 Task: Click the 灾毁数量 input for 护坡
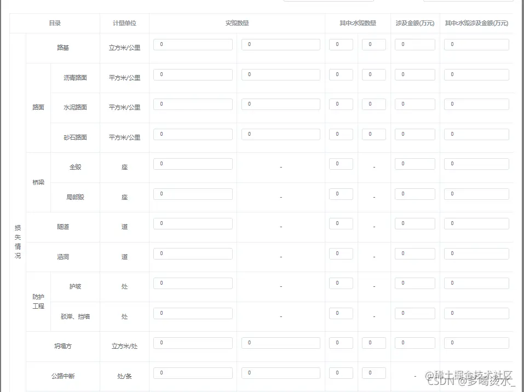click(x=193, y=284)
